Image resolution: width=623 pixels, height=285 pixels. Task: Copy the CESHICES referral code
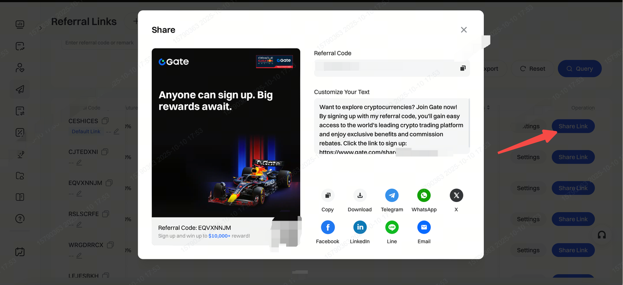(105, 121)
